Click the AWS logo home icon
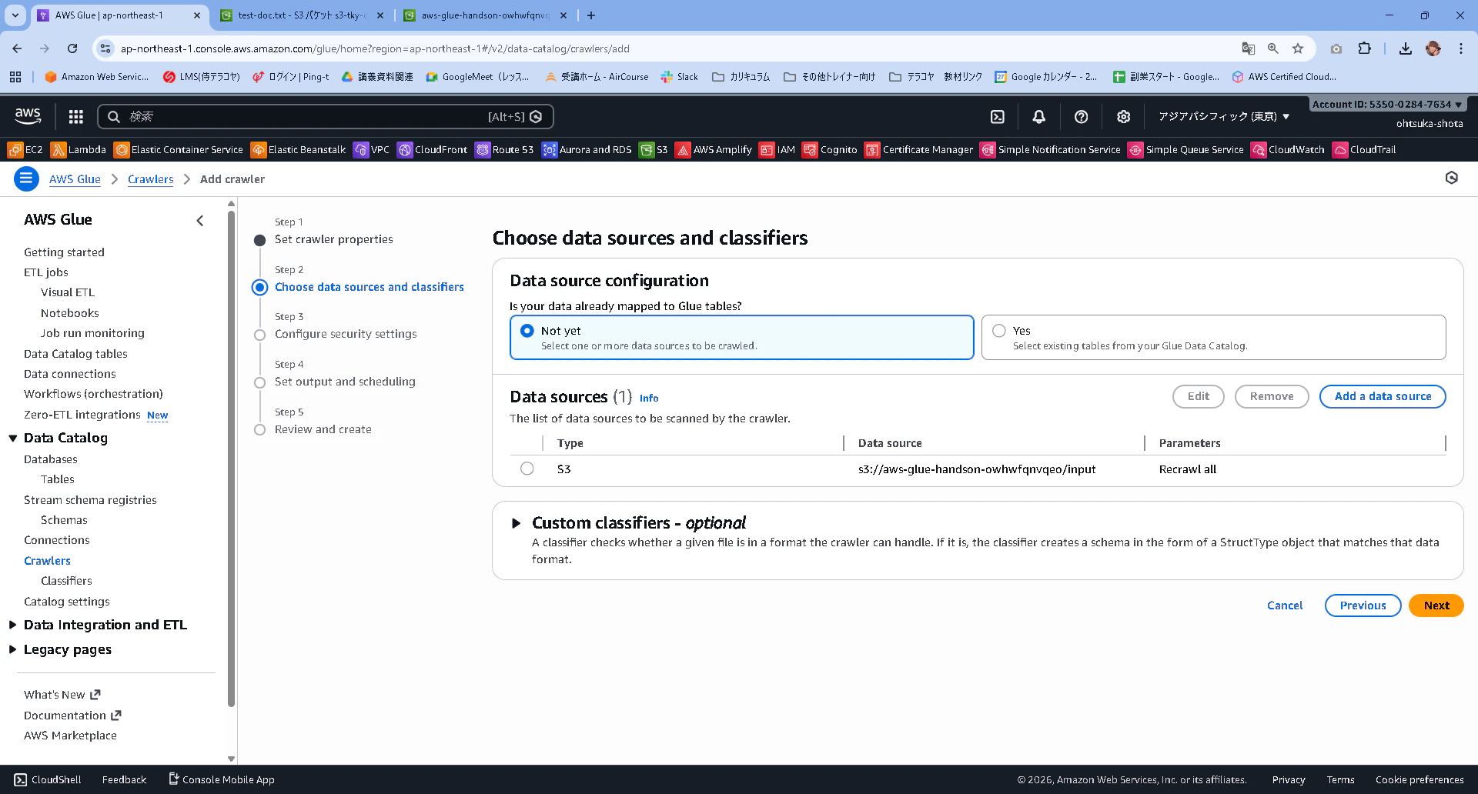This screenshot has width=1478, height=794. click(28, 116)
